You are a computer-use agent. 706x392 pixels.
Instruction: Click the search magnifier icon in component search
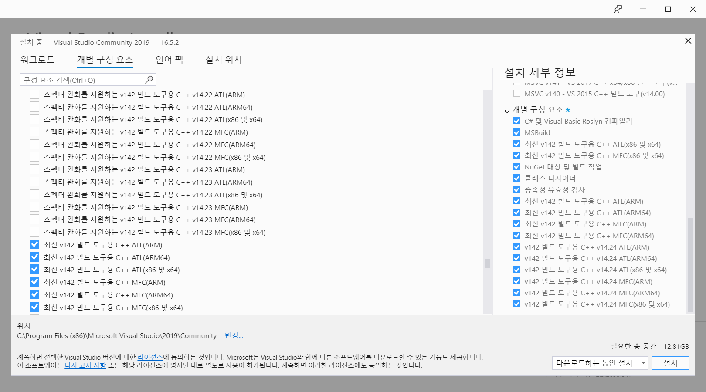pos(149,80)
